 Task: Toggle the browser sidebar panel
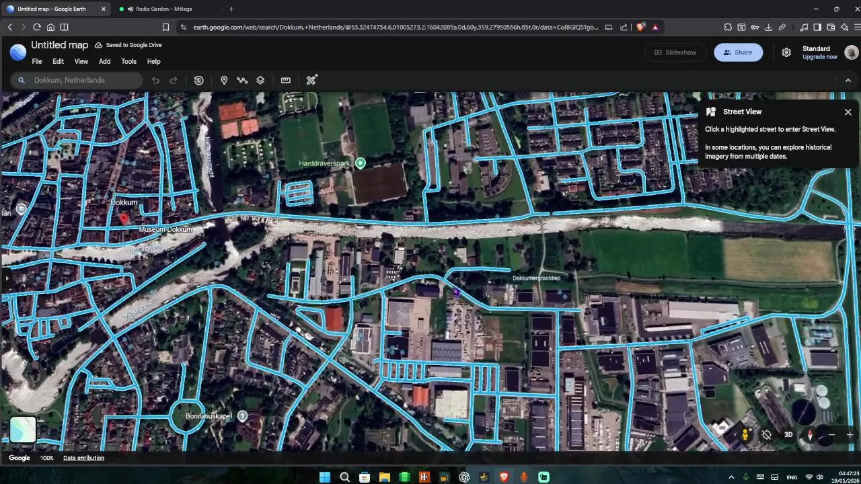pyautogui.click(x=817, y=27)
